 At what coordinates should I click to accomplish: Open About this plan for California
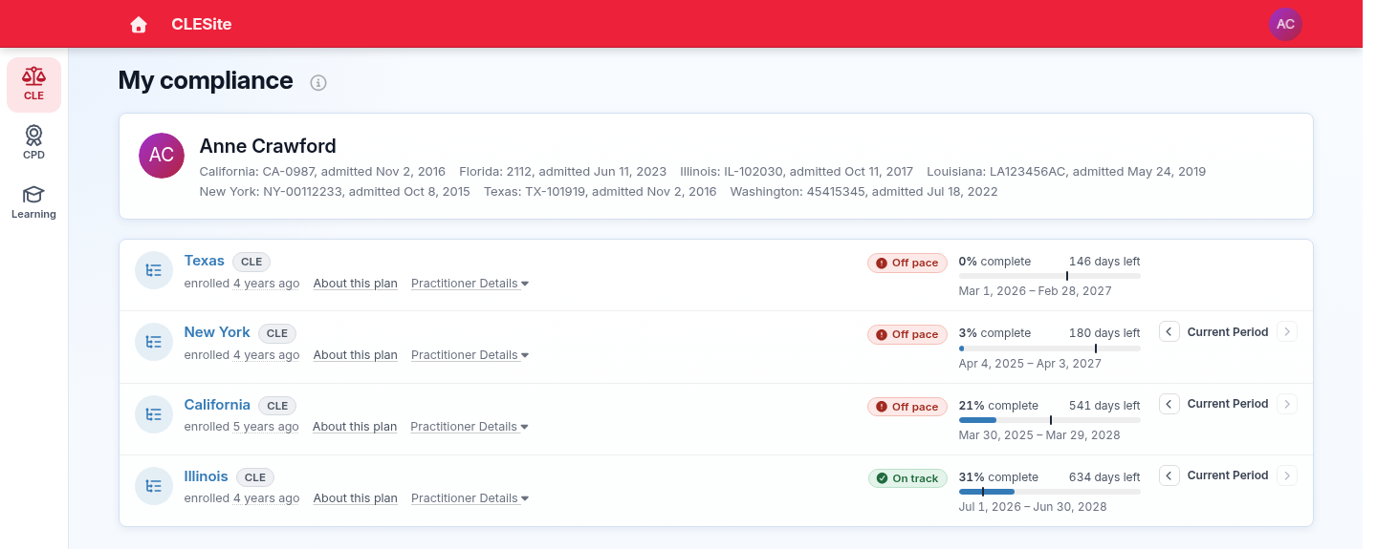point(355,427)
